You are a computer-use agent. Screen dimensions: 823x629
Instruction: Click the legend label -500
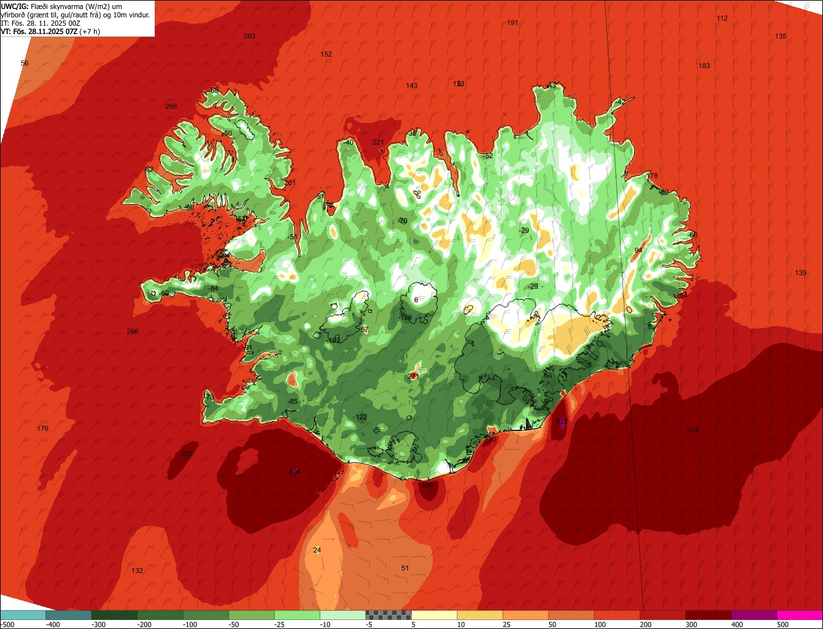point(7,624)
